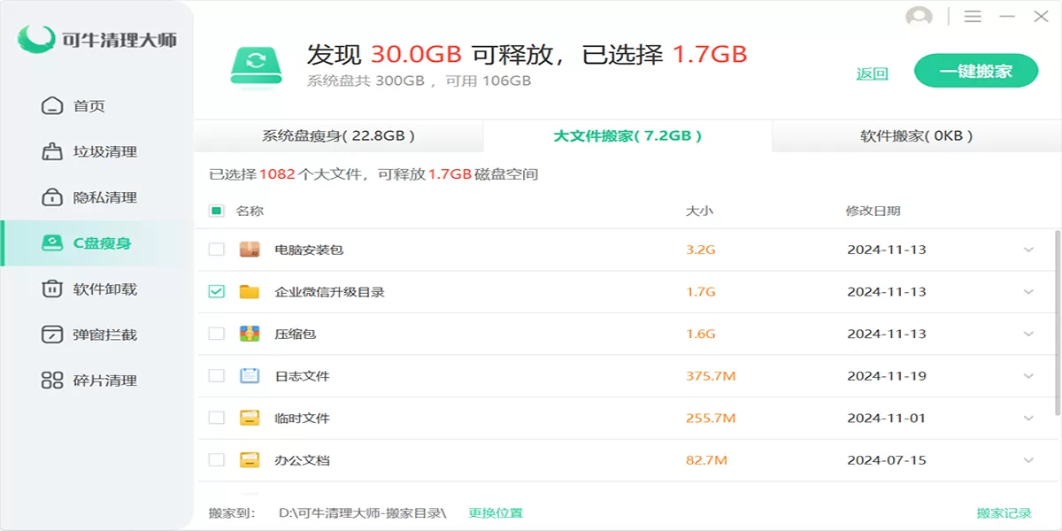Open the 首页 home icon in sidebar
This screenshot has width=1062, height=531.
pyautogui.click(x=52, y=106)
